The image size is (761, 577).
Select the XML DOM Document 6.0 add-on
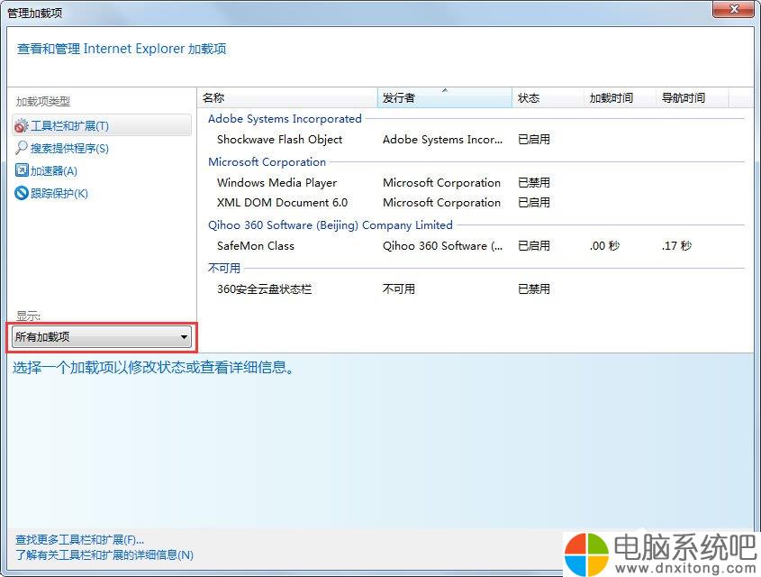pos(282,203)
